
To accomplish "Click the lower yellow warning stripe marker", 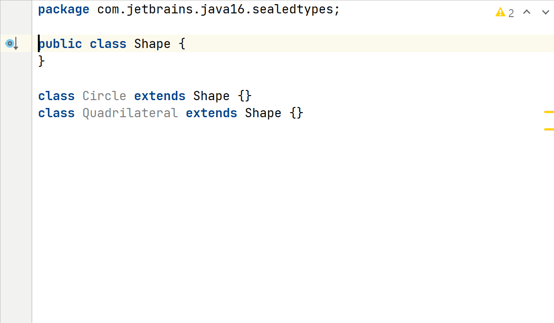I will (549, 129).
